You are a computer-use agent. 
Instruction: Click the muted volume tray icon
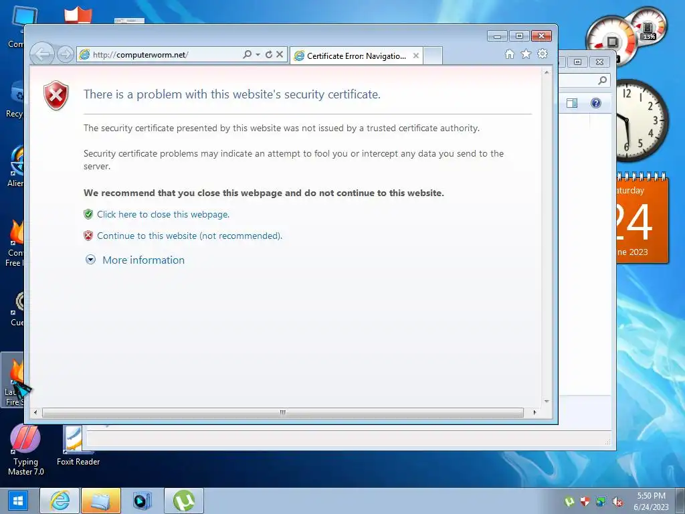click(x=617, y=501)
